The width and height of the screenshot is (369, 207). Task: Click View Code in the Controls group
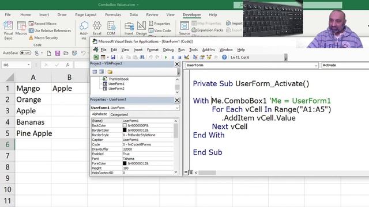(160, 30)
